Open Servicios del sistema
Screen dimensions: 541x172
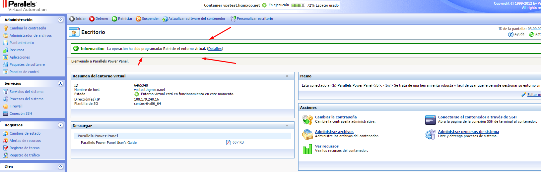pos(27,92)
